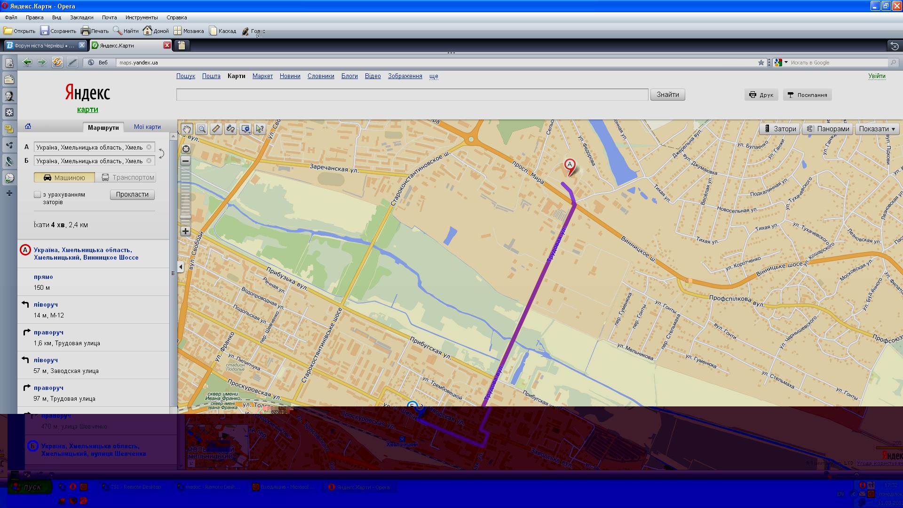Collapse the left route panel arrow
This screenshot has width=903, height=508.
pyautogui.click(x=181, y=267)
